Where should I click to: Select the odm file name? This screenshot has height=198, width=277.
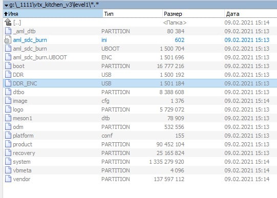point(18,127)
